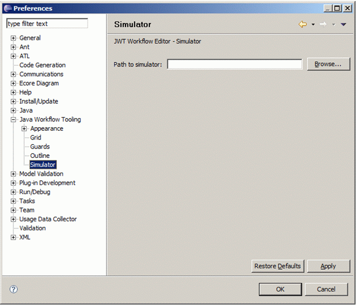Select the Appearance tree item

tap(47, 128)
